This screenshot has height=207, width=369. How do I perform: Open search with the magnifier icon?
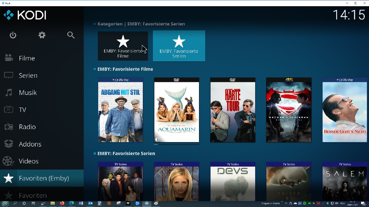click(x=71, y=35)
